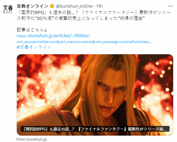
Task: Click the 'https://' prefix of the article link
Action: coord(23,36)
